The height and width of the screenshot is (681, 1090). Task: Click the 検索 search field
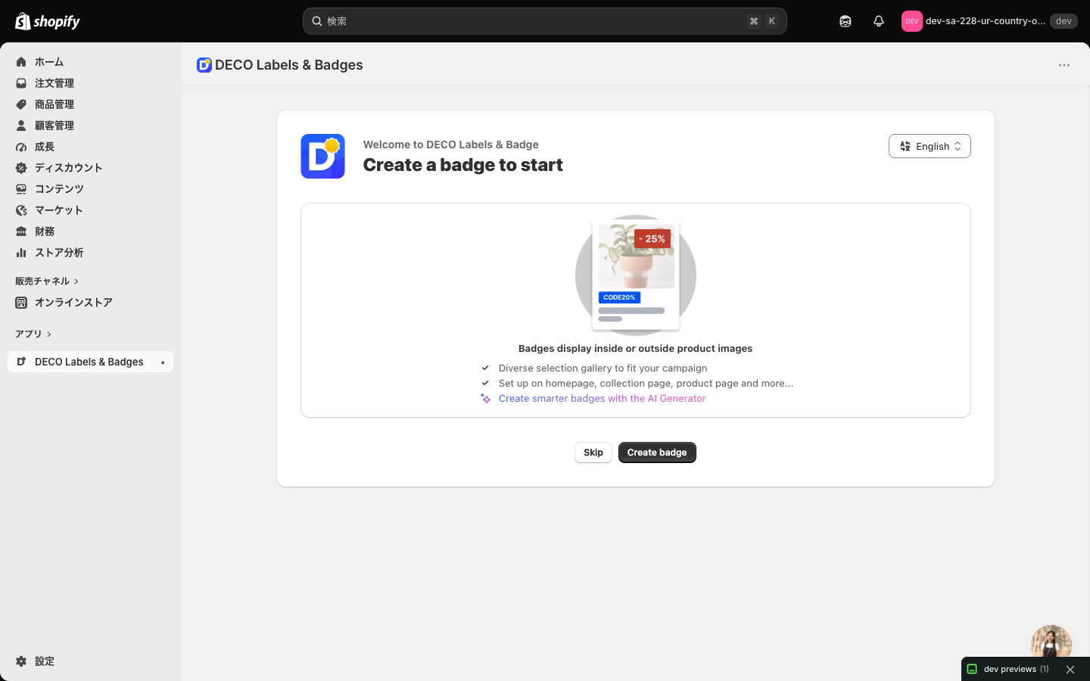click(x=545, y=21)
